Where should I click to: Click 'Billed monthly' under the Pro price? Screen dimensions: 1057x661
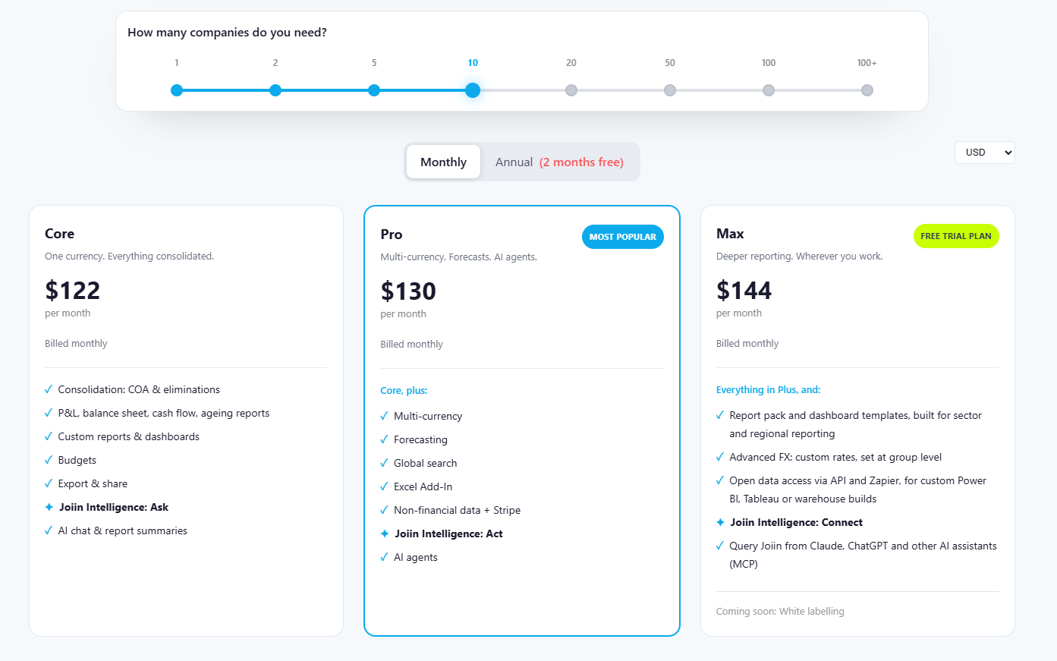click(x=411, y=344)
